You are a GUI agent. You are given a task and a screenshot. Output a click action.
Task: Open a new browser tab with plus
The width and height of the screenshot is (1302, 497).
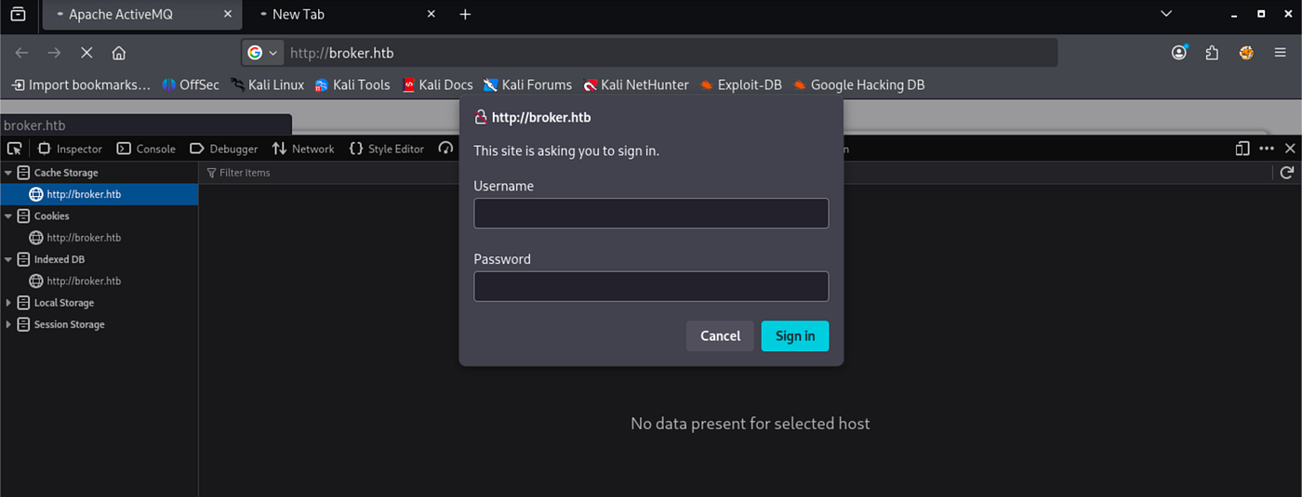466,14
